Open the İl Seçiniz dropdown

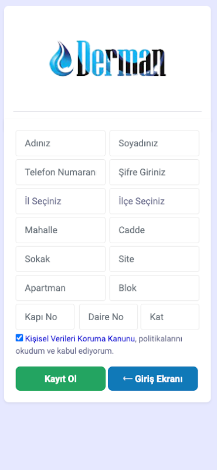60,201
